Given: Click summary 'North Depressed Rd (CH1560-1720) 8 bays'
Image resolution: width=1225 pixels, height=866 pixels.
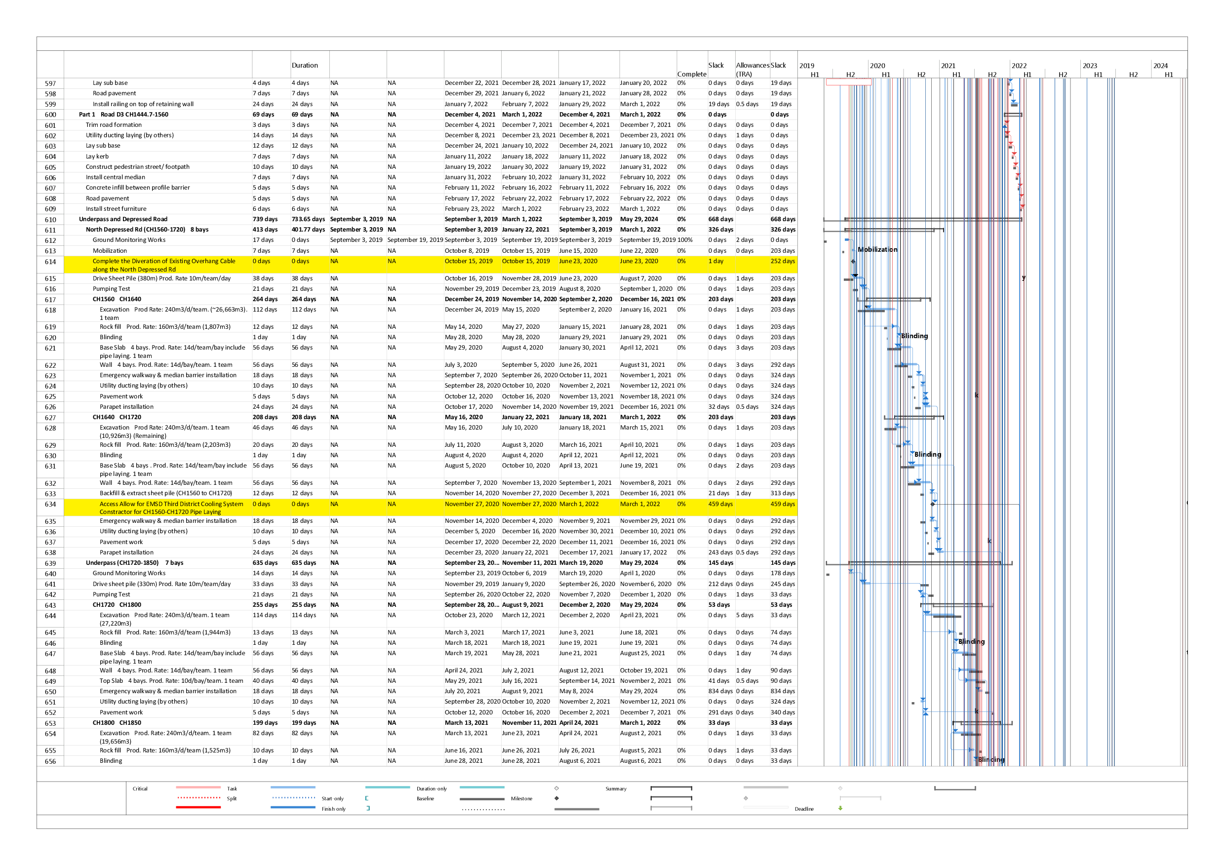Looking at the screenshot, I should click(x=147, y=230).
